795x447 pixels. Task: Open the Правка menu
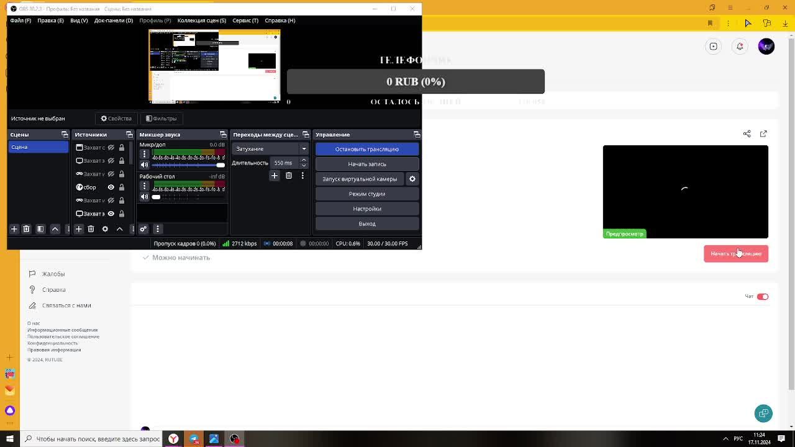pyautogui.click(x=50, y=20)
